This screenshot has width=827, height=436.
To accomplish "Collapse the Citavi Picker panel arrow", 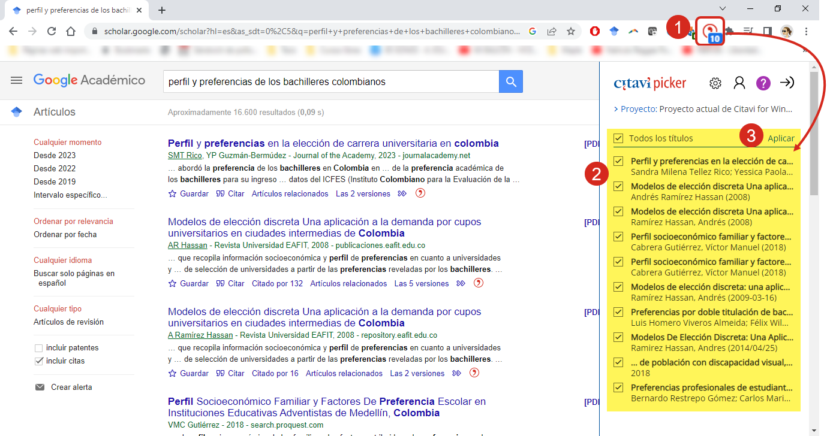I will tap(787, 83).
